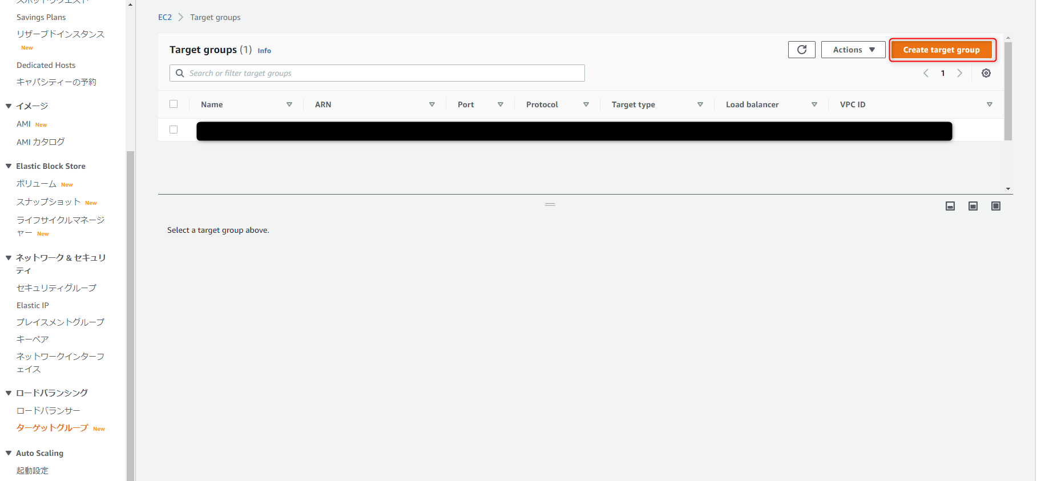Image resolution: width=1037 pixels, height=481 pixels.
Task: Select all target groups checkbox
Action: (x=173, y=104)
